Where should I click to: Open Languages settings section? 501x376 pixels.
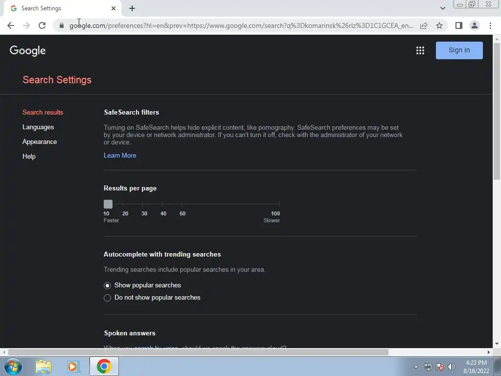[38, 127]
